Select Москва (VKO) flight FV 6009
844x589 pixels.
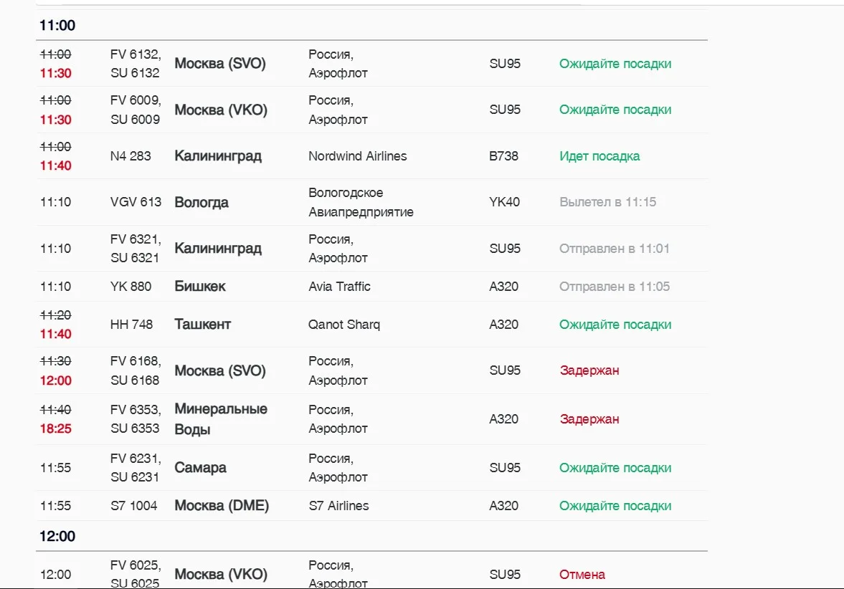coord(371,110)
